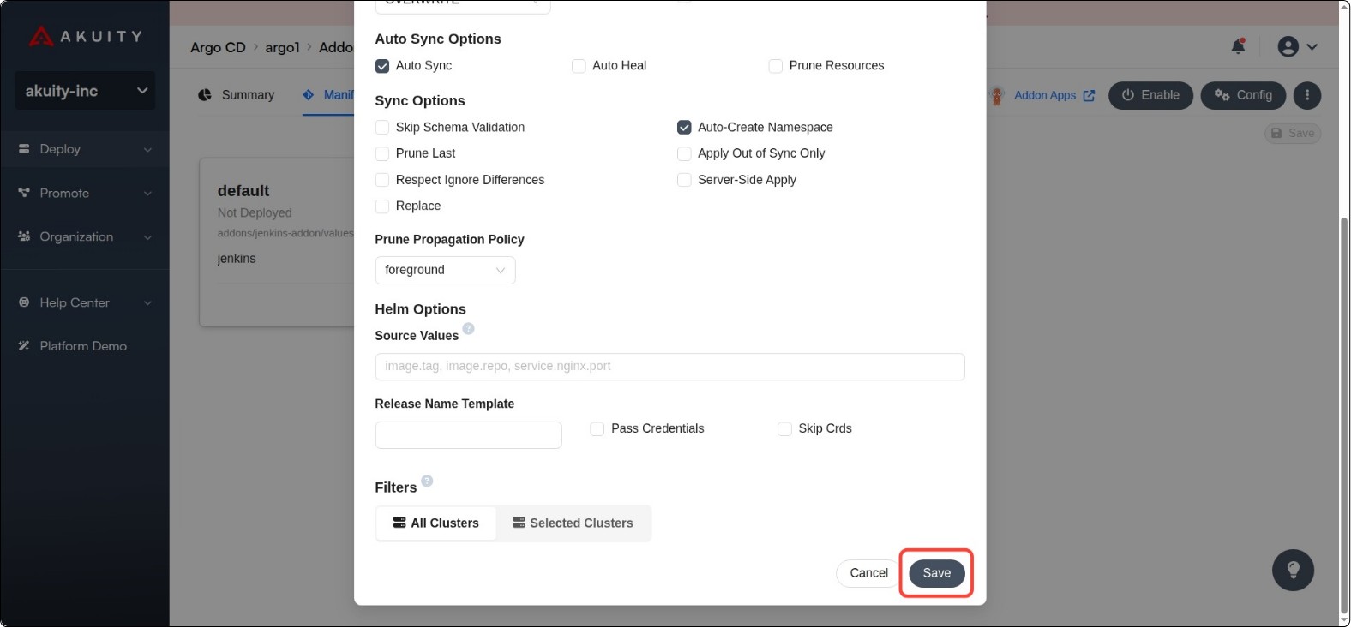Click the jenkins addon name text

coord(237,259)
